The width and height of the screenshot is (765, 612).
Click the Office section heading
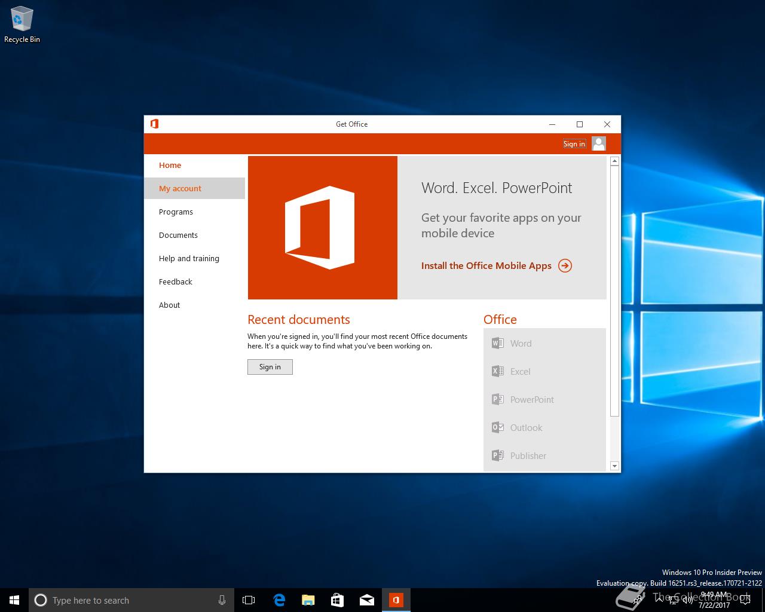(500, 319)
